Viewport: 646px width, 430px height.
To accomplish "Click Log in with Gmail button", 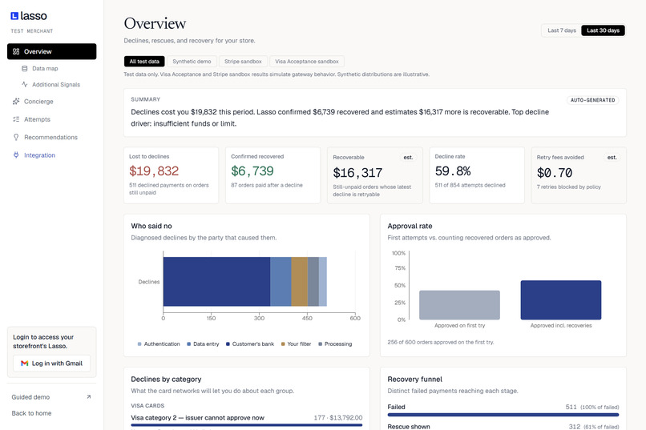I will [x=52, y=364].
